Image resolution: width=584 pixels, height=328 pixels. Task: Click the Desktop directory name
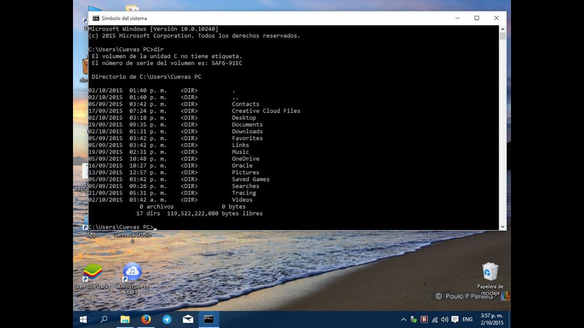click(244, 118)
